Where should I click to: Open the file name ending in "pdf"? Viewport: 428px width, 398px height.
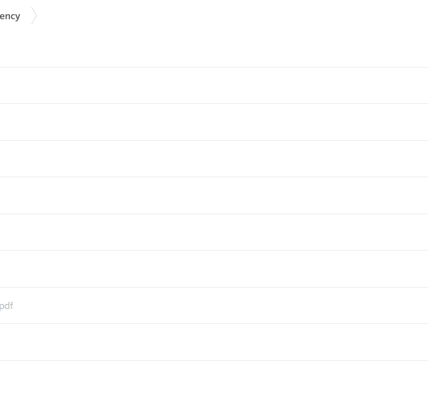point(6,305)
